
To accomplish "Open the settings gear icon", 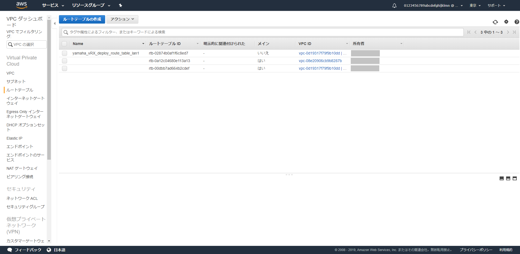I will (506, 22).
